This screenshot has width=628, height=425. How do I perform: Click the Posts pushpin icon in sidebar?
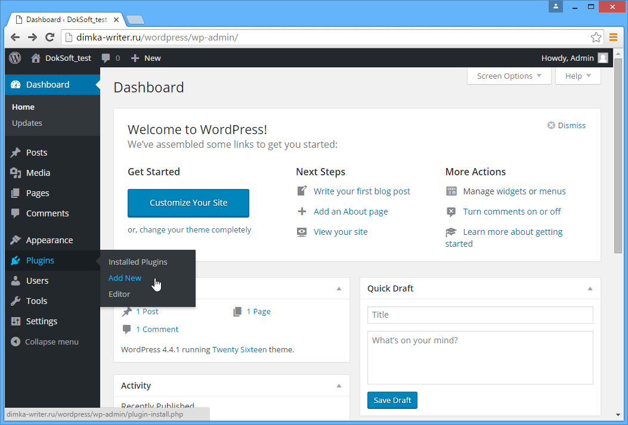[16, 153]
